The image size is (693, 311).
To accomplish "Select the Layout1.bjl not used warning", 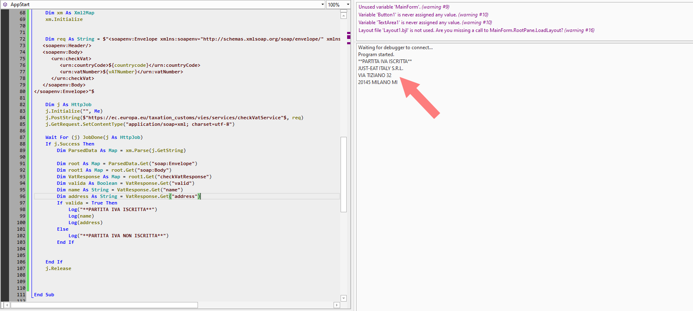I will coord(476,30).
